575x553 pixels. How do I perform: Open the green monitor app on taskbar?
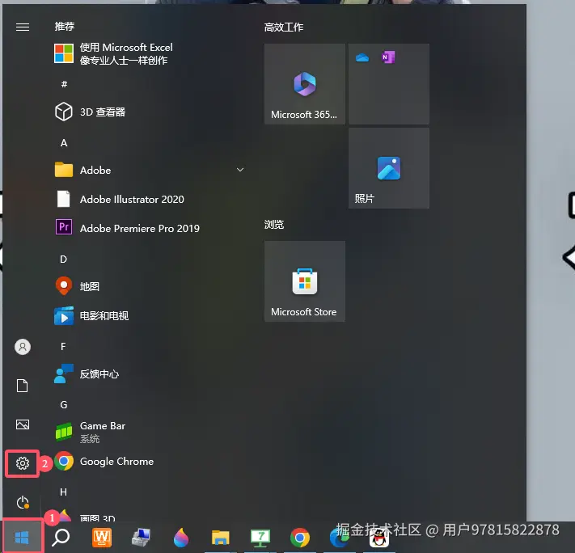tap(260, 538)
